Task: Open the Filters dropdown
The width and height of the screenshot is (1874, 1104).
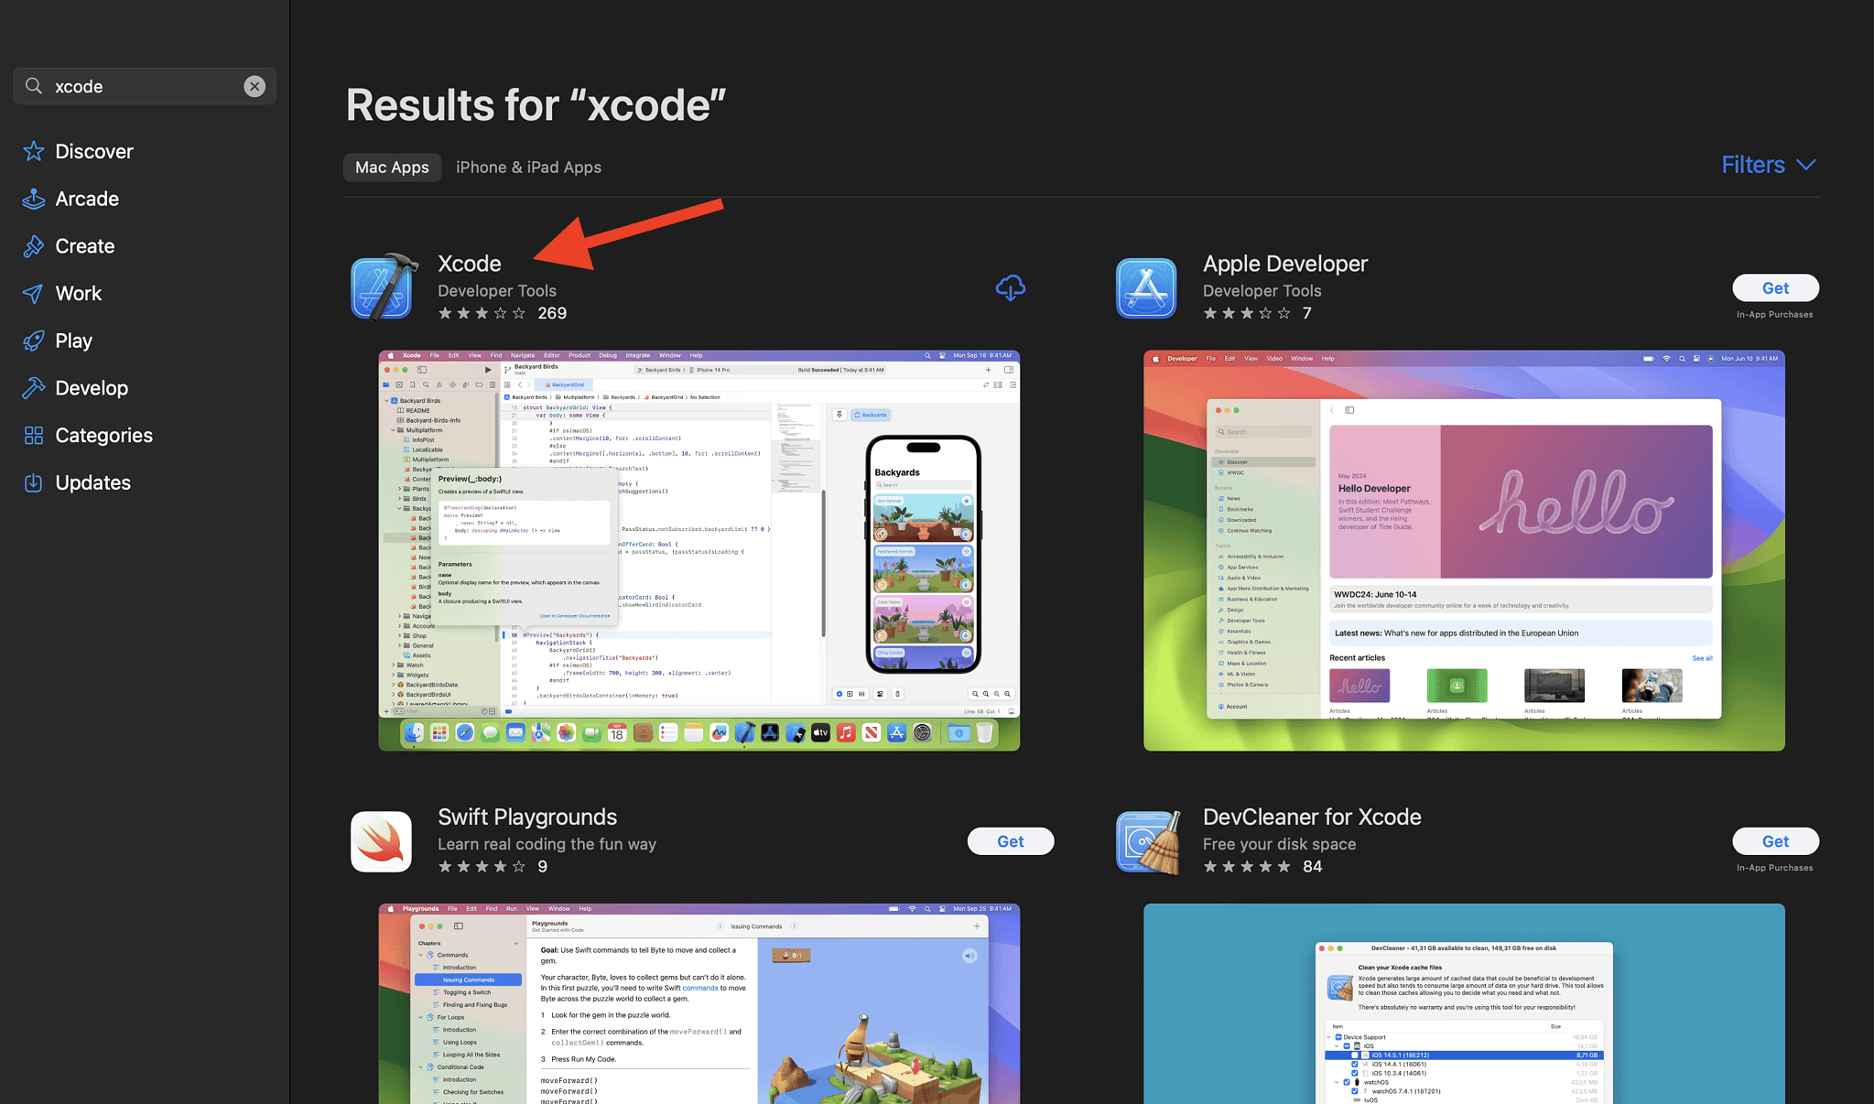Action: 1766,165
